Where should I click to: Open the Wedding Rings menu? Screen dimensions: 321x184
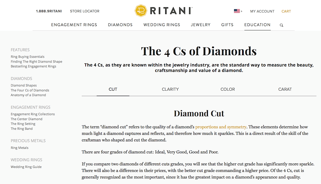point(162,25)
